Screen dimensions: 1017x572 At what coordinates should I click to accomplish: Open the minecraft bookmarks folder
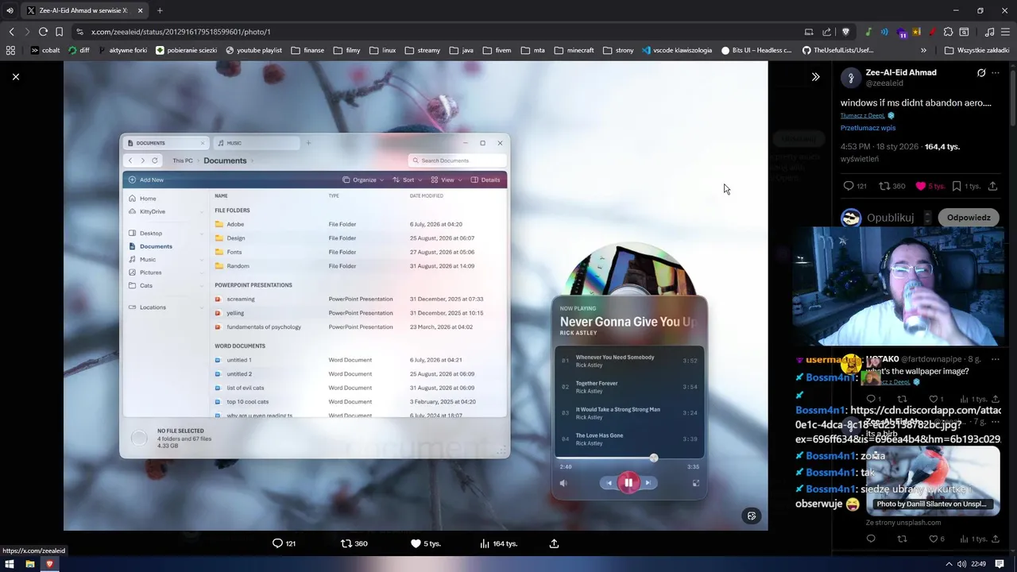coord(574,50)
